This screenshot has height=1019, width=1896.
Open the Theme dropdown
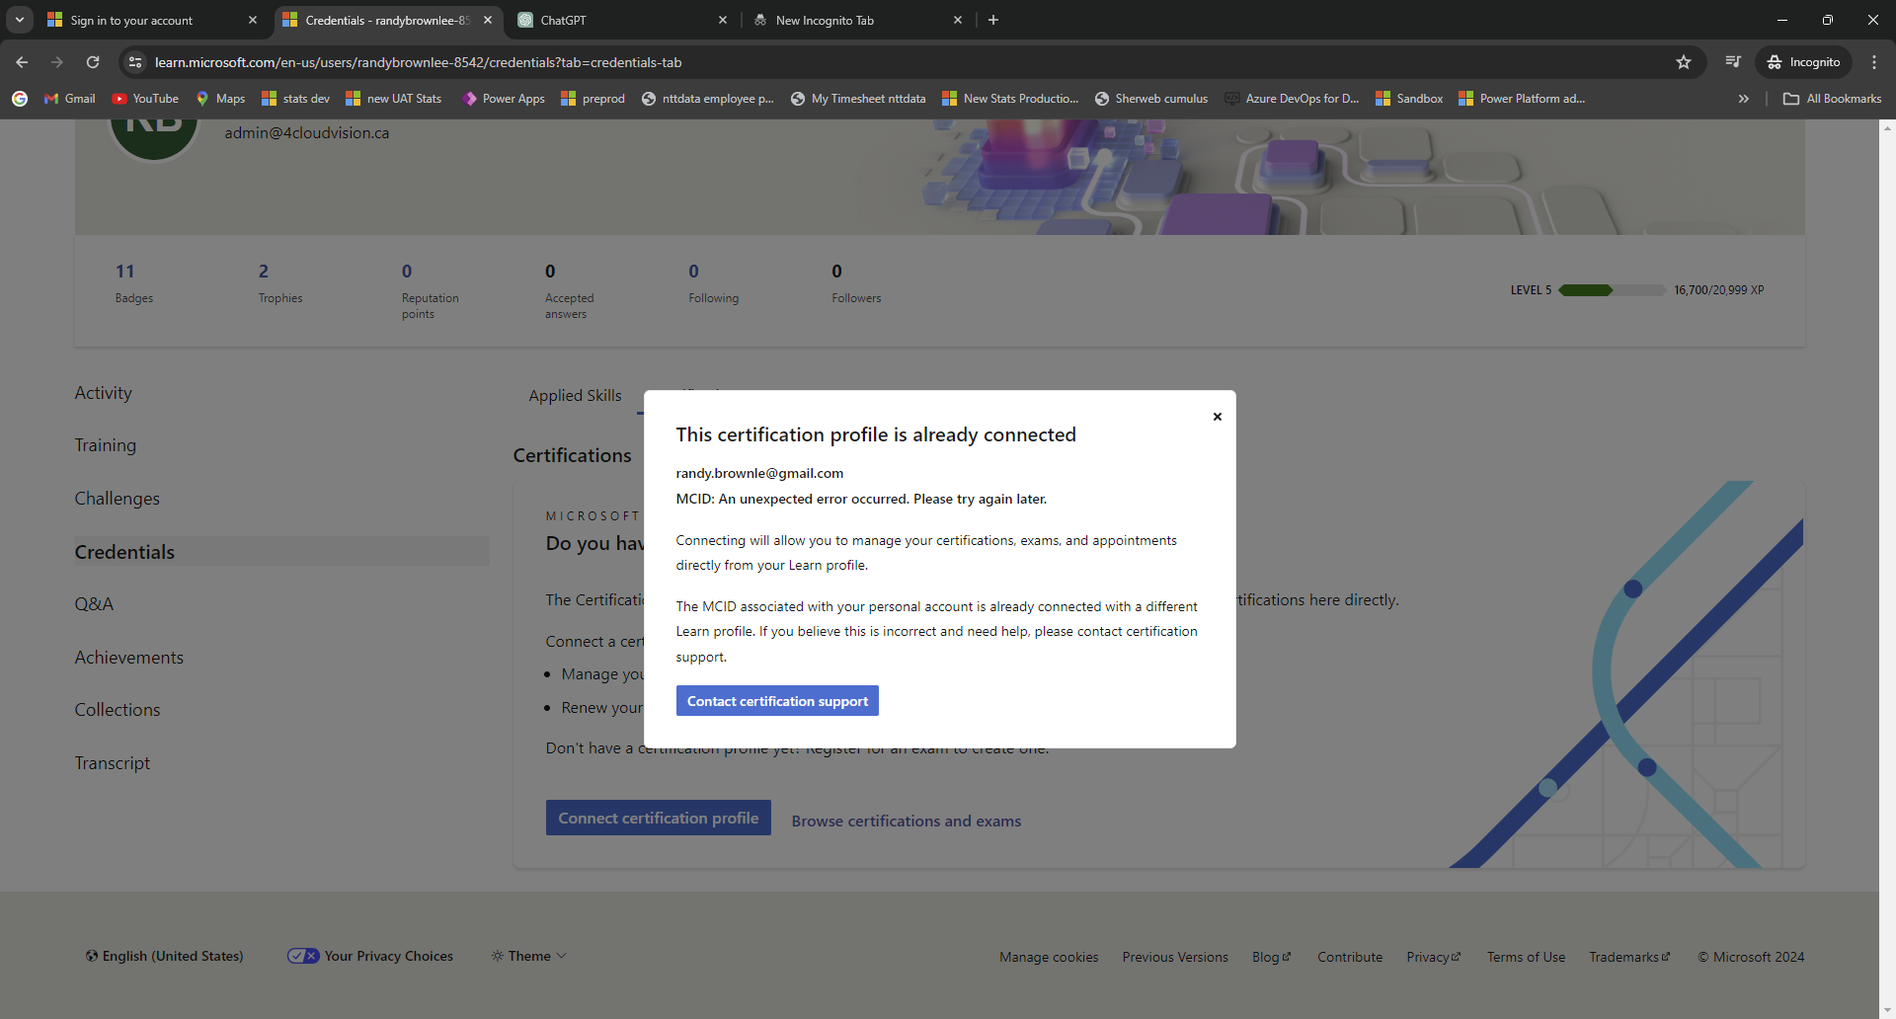tap(528, 955)
